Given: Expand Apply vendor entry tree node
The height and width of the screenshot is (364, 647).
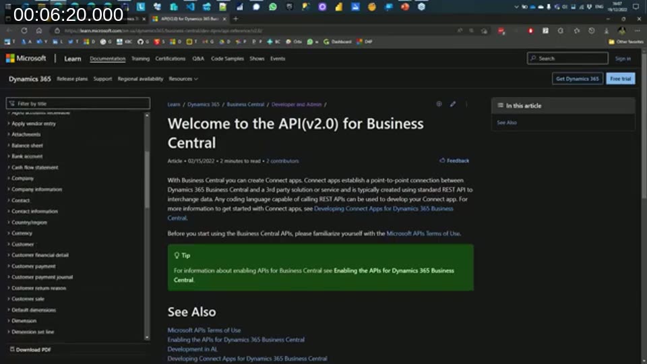Looking at the screenshot, I should click(9, 123).
